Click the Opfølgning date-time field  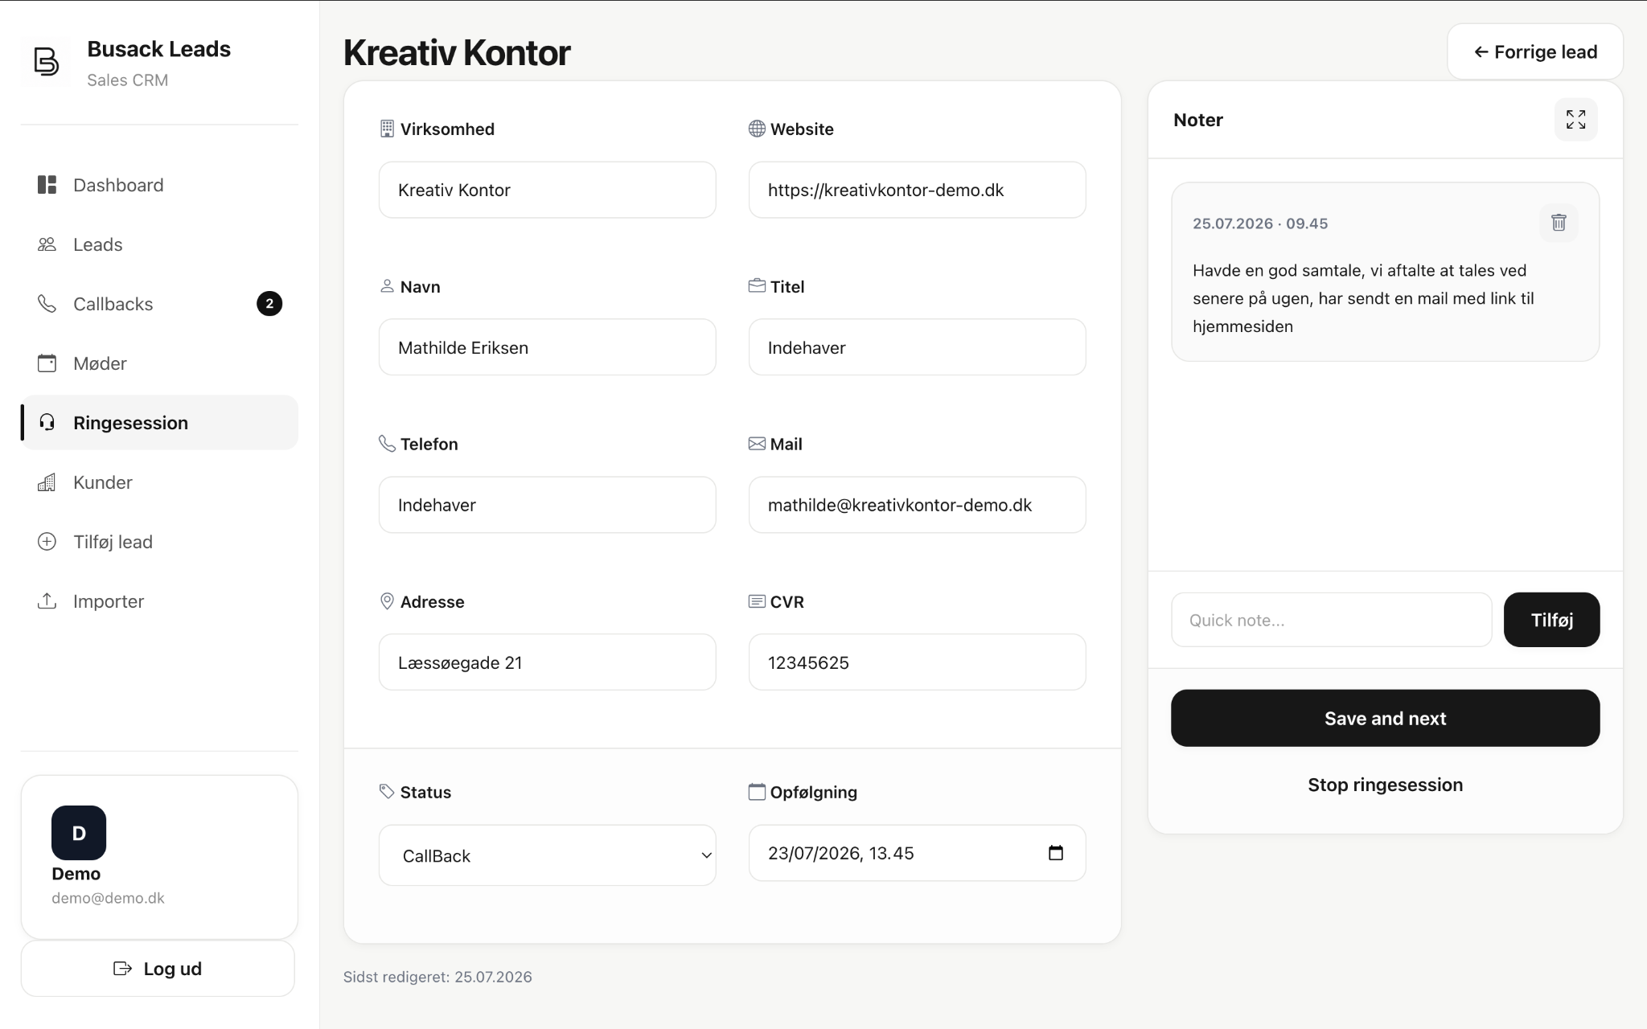coord(917,853)
